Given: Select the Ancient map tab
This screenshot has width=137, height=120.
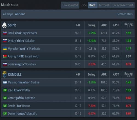Looking at the screenshot, I should click(20, 14).
